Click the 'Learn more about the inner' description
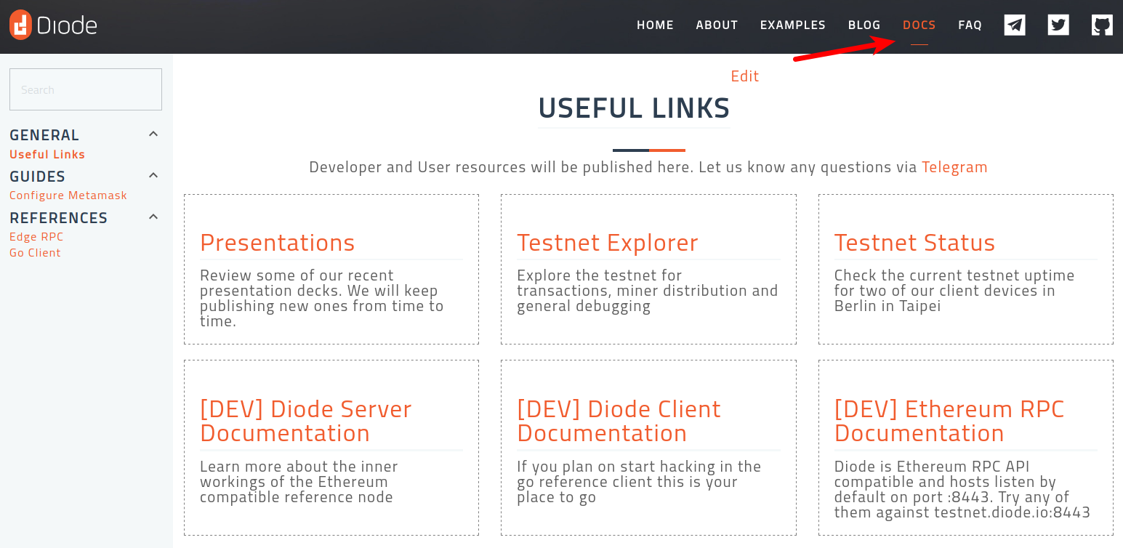Screen dimensions: 1123x548 [x=299, y=482]
